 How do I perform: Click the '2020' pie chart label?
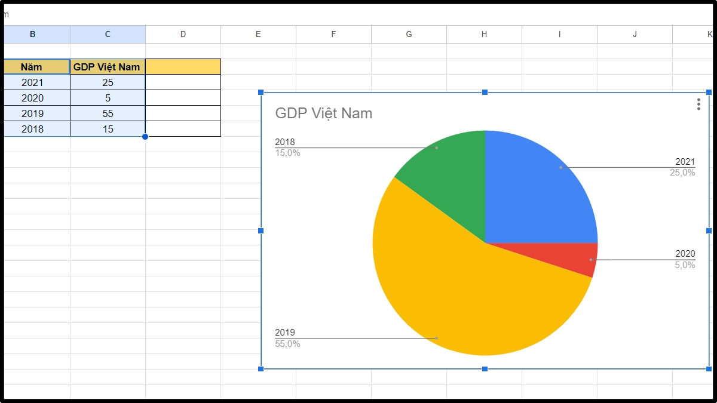tap(685, 254)
